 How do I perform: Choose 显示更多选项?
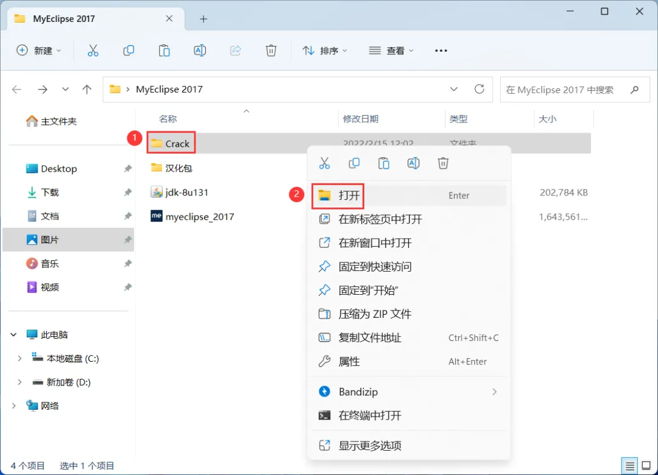[409, 446]
